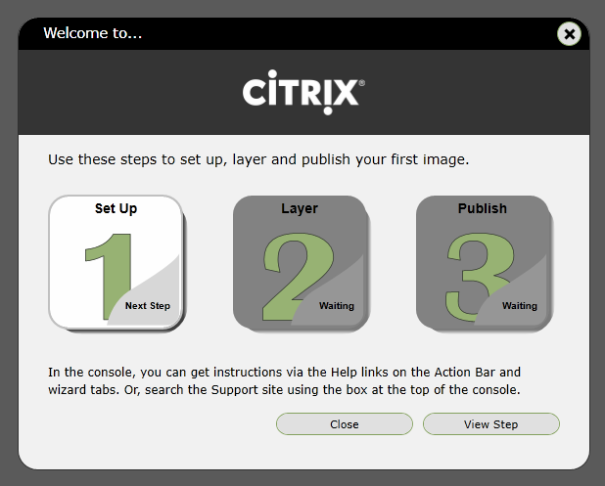Click the Citrix logo in the header
The image size is (605, 486).
(x=303, y=93)
